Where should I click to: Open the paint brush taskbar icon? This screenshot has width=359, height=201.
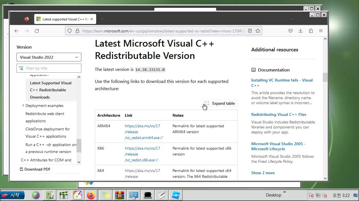(x=77, y=195)
